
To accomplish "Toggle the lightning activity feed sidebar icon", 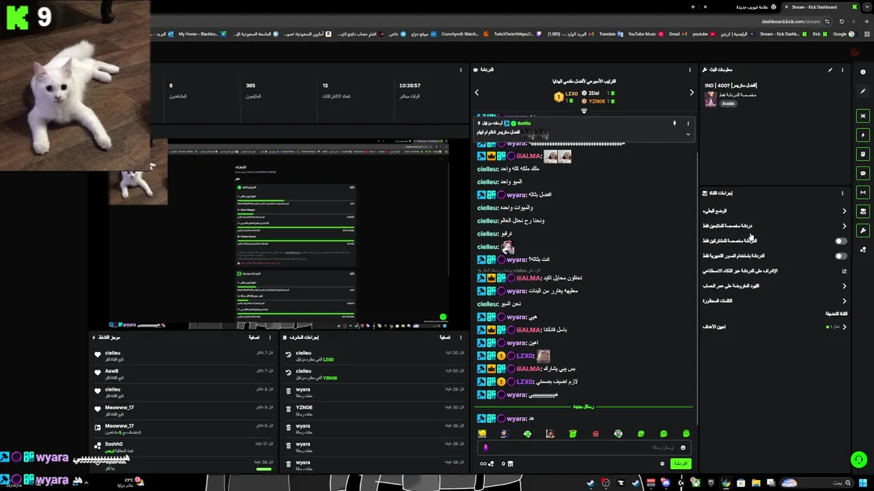I will pos(863,135).
